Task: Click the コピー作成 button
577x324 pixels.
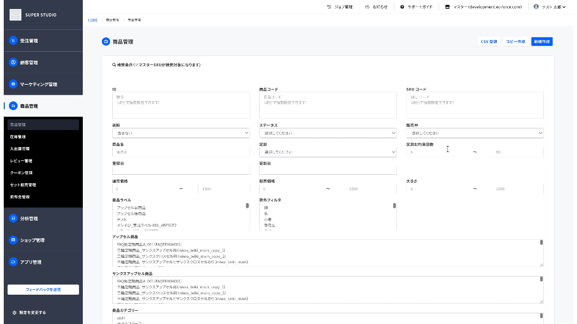Action: pos(515,42)
